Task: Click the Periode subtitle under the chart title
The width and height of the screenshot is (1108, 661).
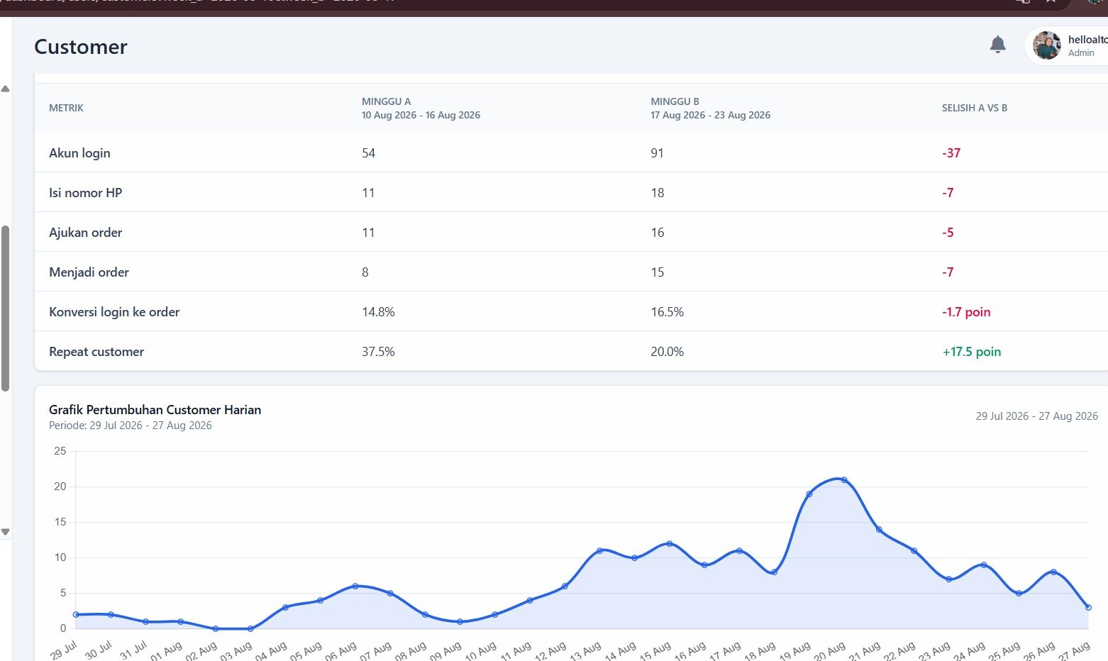Action: pyautogui.click(x=131, y=426)
